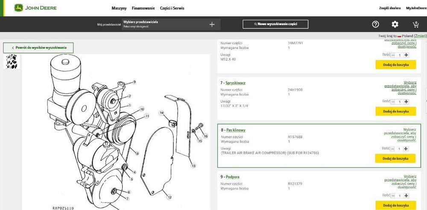Viewport: 427px width, 210px height.
Task: Click callout number 14 in diagram
Action: tap(162, 112)
